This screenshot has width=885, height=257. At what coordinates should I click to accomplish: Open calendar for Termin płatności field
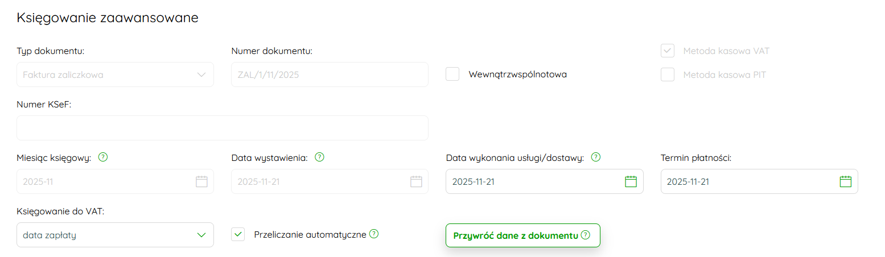click(845, 182)
